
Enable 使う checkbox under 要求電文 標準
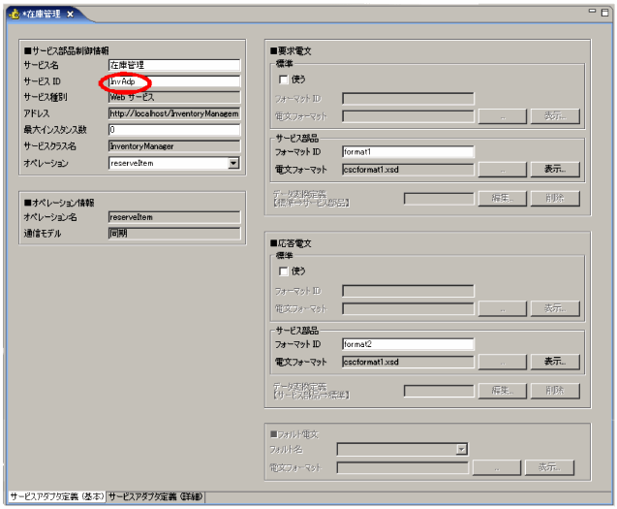point(283,80)
